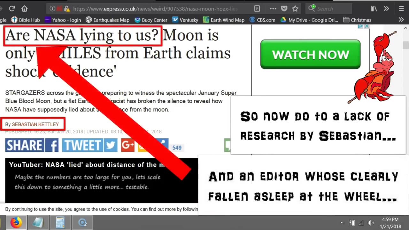Show hidden system tray icons
Screen dimensions: 409x230
(x=342, y=223)
